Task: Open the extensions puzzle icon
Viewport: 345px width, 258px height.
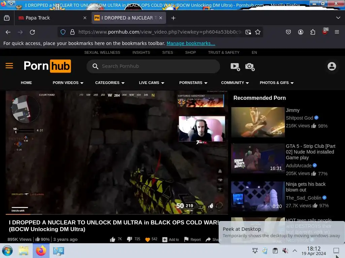Action: pos(313,32)
